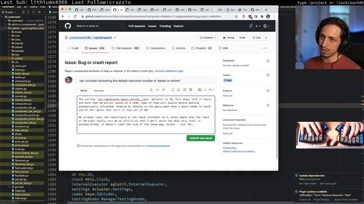Click the table icon in the editor toolbar
The width and height of the screenshot is (364, 204).
[x=191, y=90]
